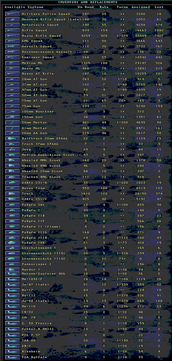Select the Geschützwagen I row name
Viewport: 172px width, 361px height.
[x=39, y=248]
